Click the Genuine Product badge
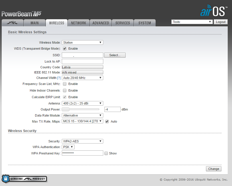Image resolution: width=232 pixels, height=186 pixels. tap(24, 179)
